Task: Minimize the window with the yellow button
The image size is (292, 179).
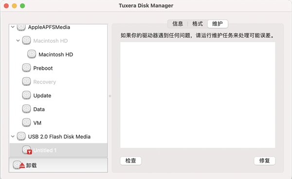Action: [14, 6]
